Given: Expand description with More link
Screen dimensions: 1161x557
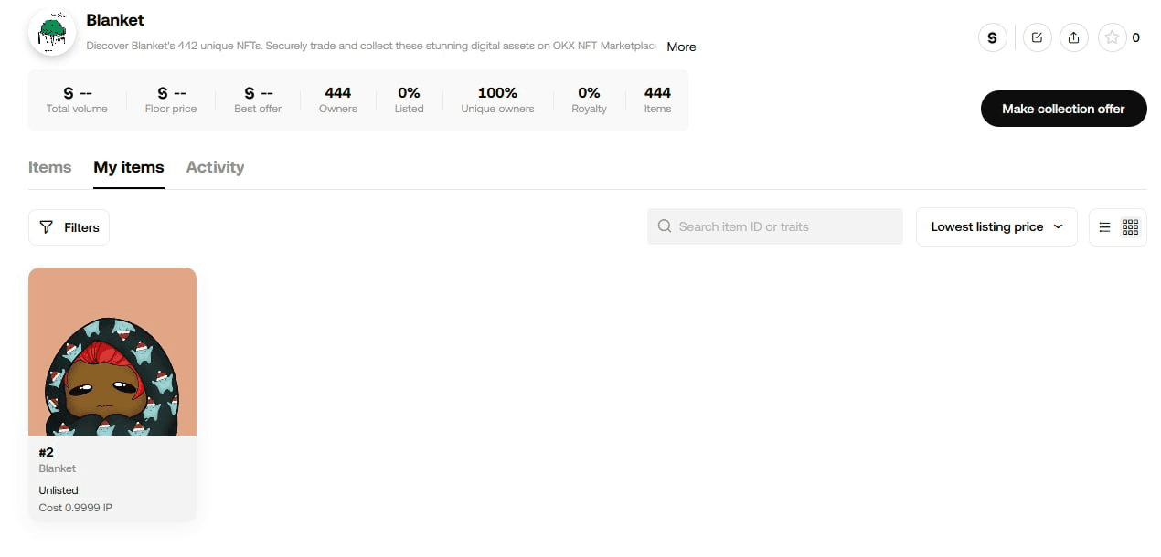Looking at the screenshot, I should coord(681,47).
